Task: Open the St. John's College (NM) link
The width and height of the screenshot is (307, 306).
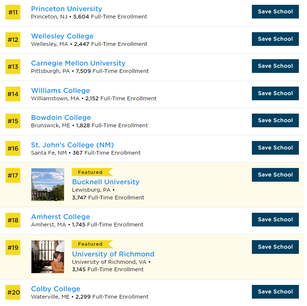Action: 72,145
